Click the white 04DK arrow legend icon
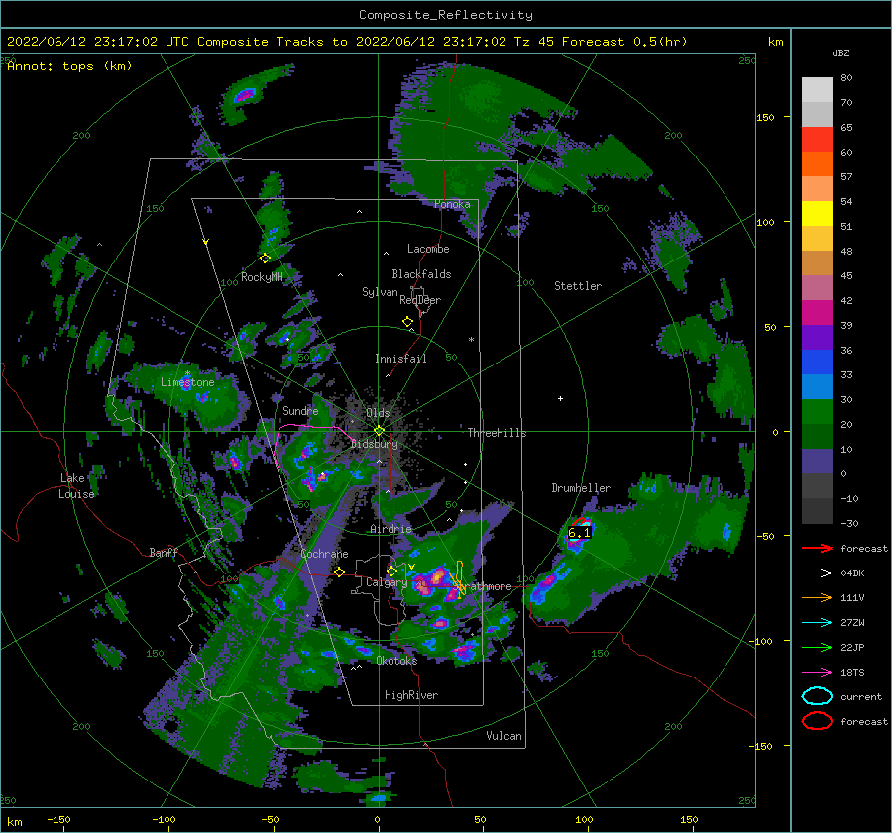 (817, 573)
